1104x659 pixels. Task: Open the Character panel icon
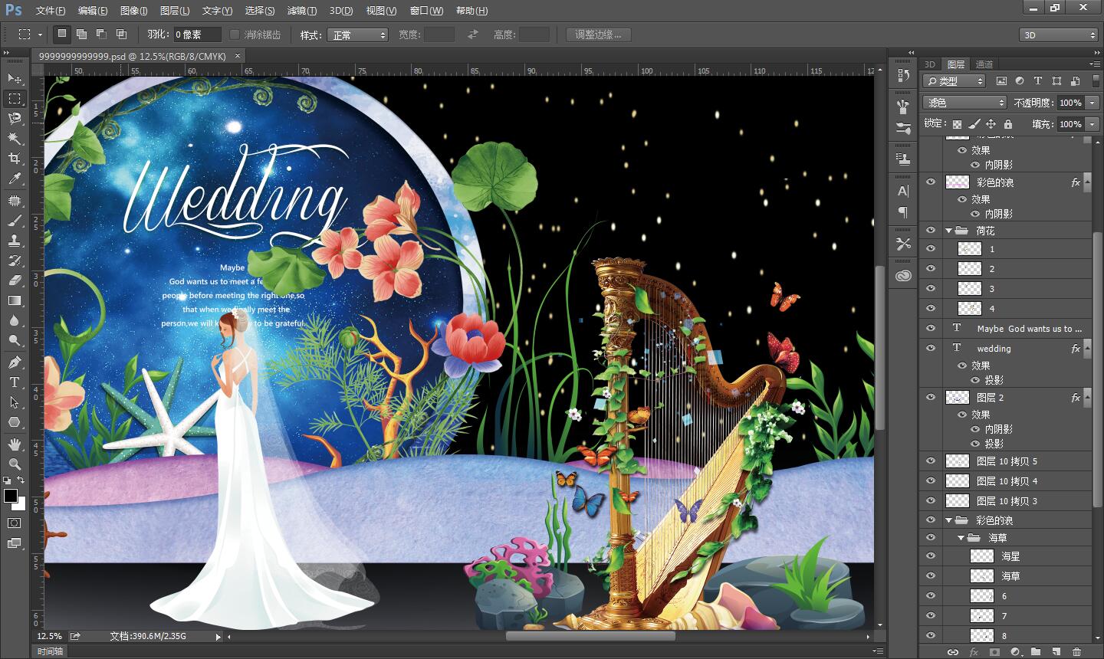coord(903,191)
